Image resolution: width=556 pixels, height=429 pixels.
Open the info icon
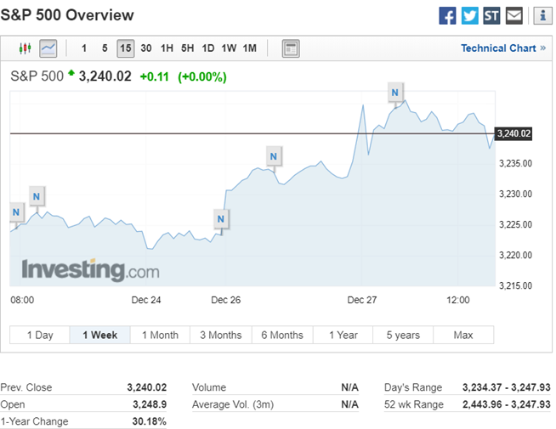pyautogui.click(x=542, y=15)
